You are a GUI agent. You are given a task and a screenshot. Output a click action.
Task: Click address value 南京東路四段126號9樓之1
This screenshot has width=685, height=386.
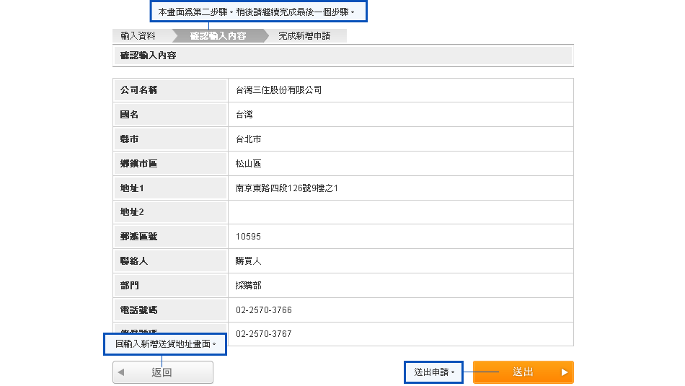click(287, 188)
